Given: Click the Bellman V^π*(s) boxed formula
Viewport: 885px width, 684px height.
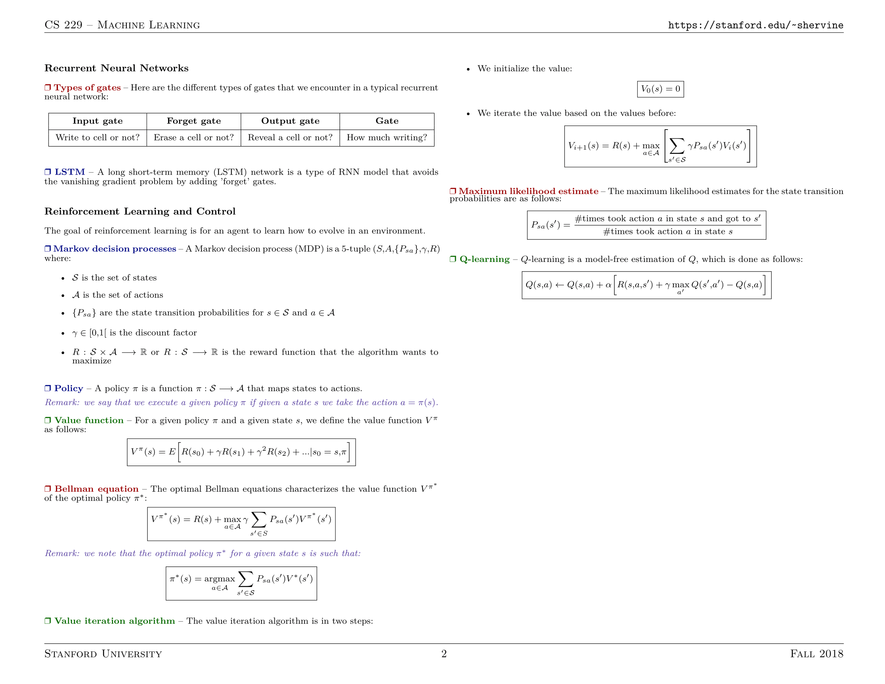Looking at the screenshot, I should [x=241, y=524].
